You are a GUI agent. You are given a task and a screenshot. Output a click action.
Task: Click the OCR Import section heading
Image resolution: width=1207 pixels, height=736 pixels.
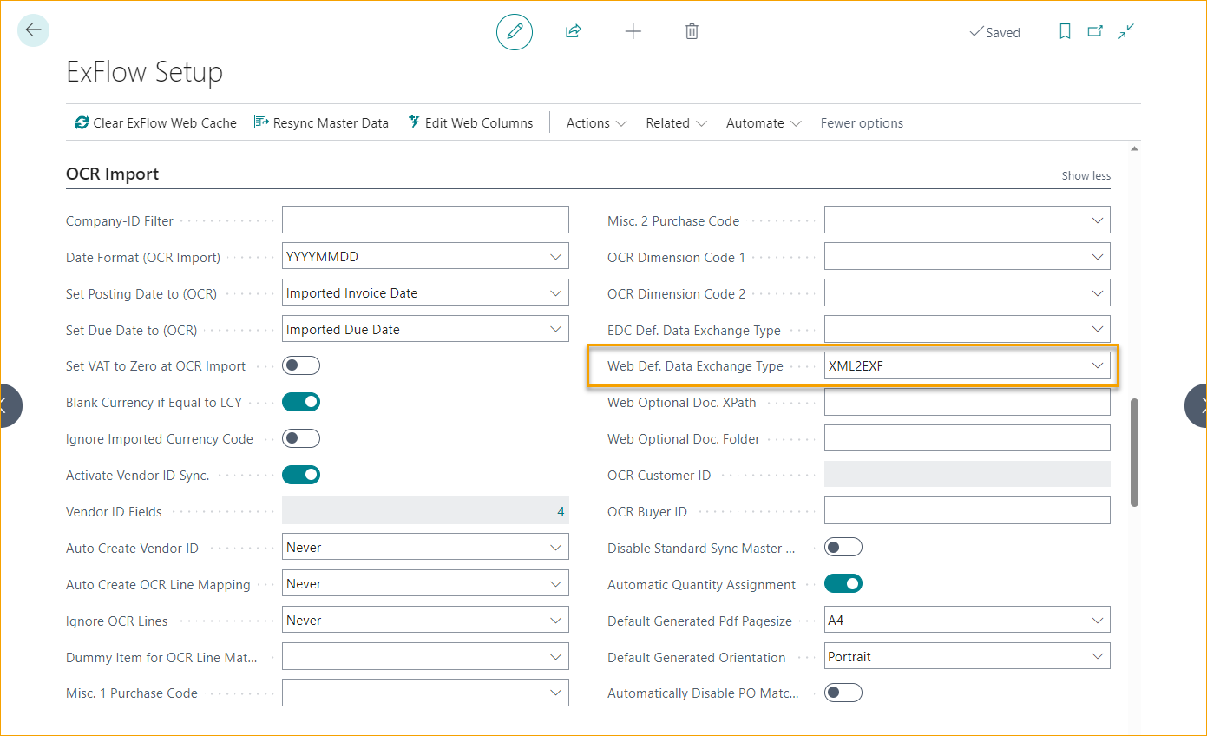[113, 174]
